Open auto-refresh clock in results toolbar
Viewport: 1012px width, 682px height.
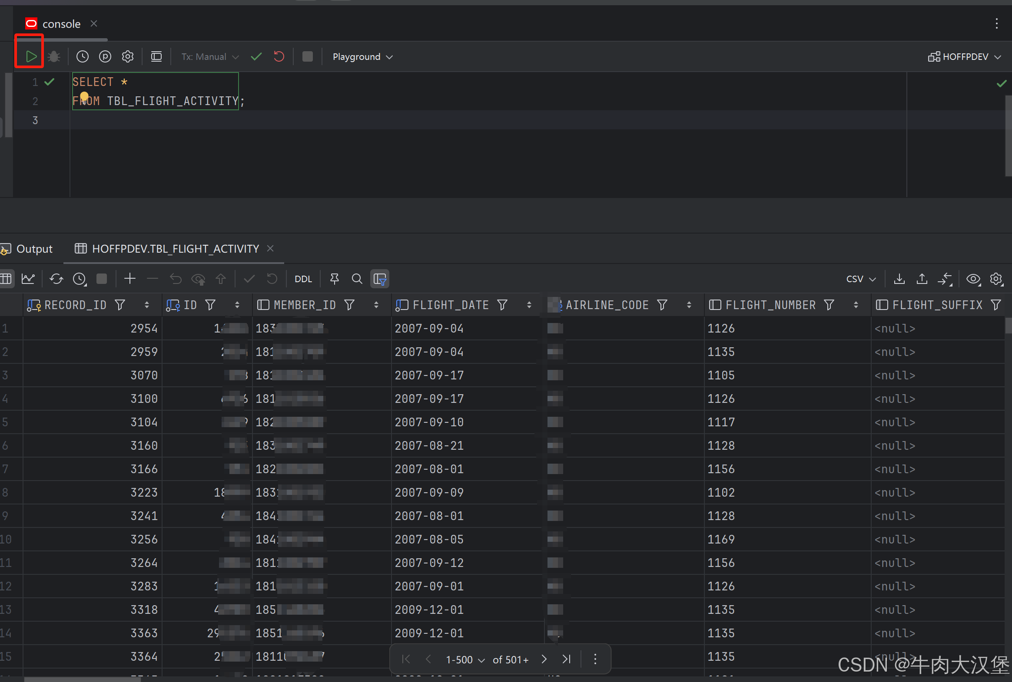(79, 279)
